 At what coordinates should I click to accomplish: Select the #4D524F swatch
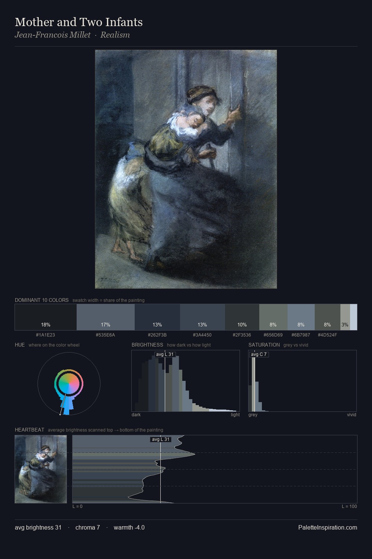327,317
